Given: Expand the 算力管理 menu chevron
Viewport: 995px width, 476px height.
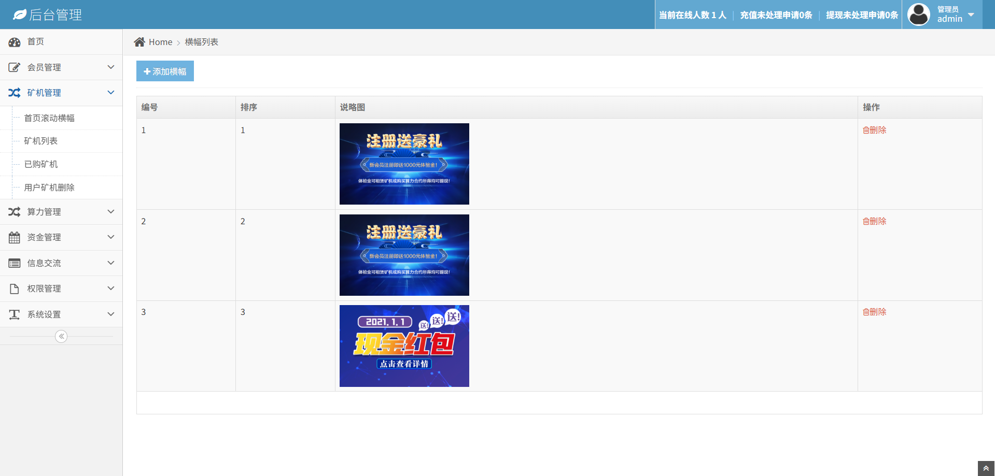Looking at the screenshot, I should click(110, 212).
